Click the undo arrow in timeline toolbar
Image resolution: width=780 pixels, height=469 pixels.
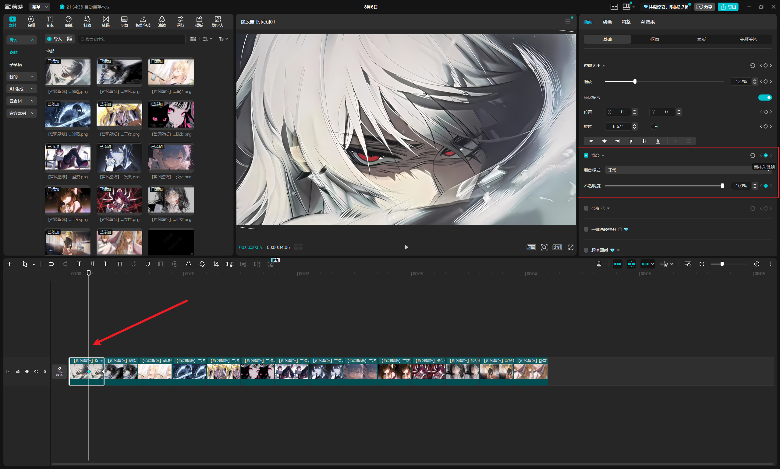51,264
